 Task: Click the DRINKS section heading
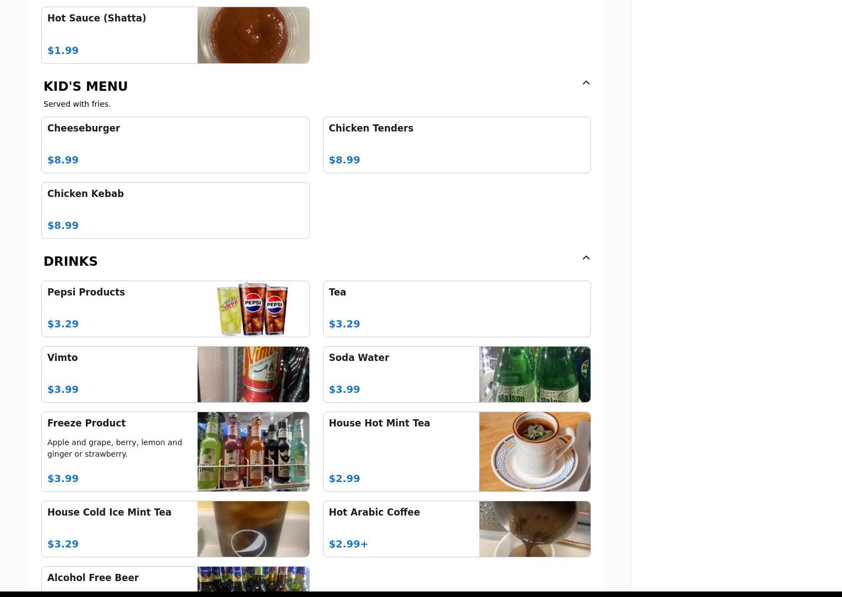pyautogui.click(x=70, y=261)
